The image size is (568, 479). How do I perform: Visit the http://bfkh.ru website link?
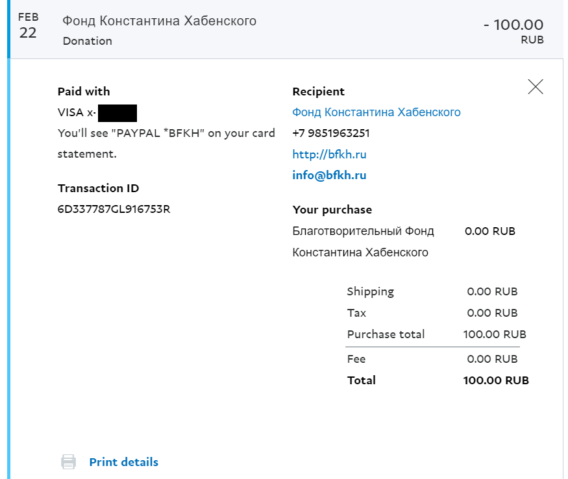tap(329, 154)
